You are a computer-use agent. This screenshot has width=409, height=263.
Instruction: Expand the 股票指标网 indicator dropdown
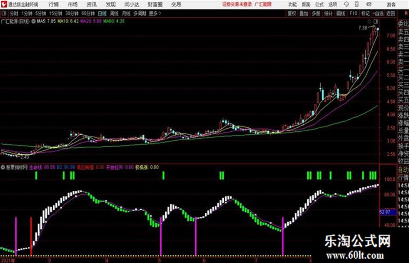pos(3,167)
